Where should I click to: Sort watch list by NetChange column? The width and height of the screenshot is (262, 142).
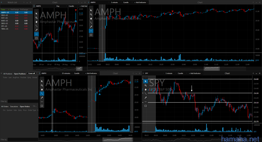click(15, 10)
